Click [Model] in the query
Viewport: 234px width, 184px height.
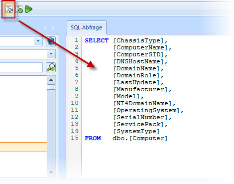click(127, 96)
